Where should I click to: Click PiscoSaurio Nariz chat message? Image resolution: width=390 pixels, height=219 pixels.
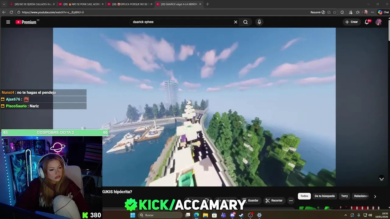[x=44, y=106]
